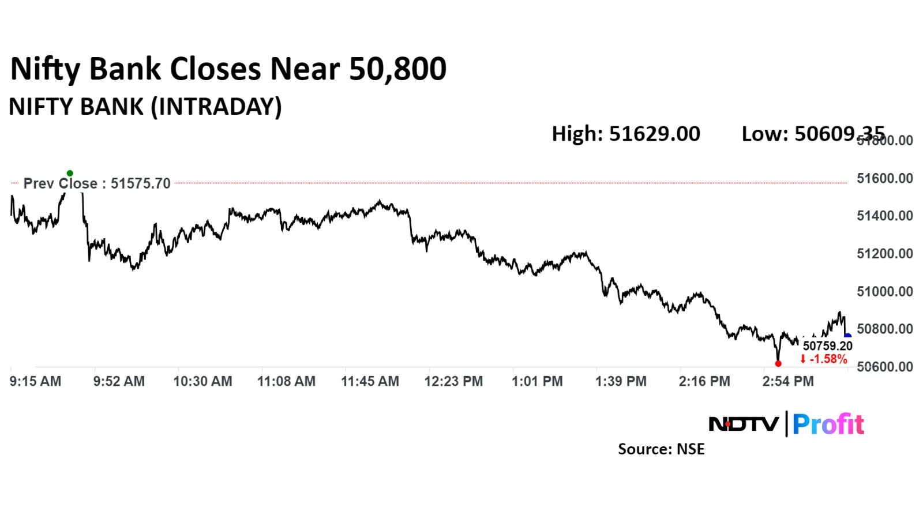Click the blue closing-price marker dot
The width and height of the screenshot is (923, 519).
(x=847, y=336)
